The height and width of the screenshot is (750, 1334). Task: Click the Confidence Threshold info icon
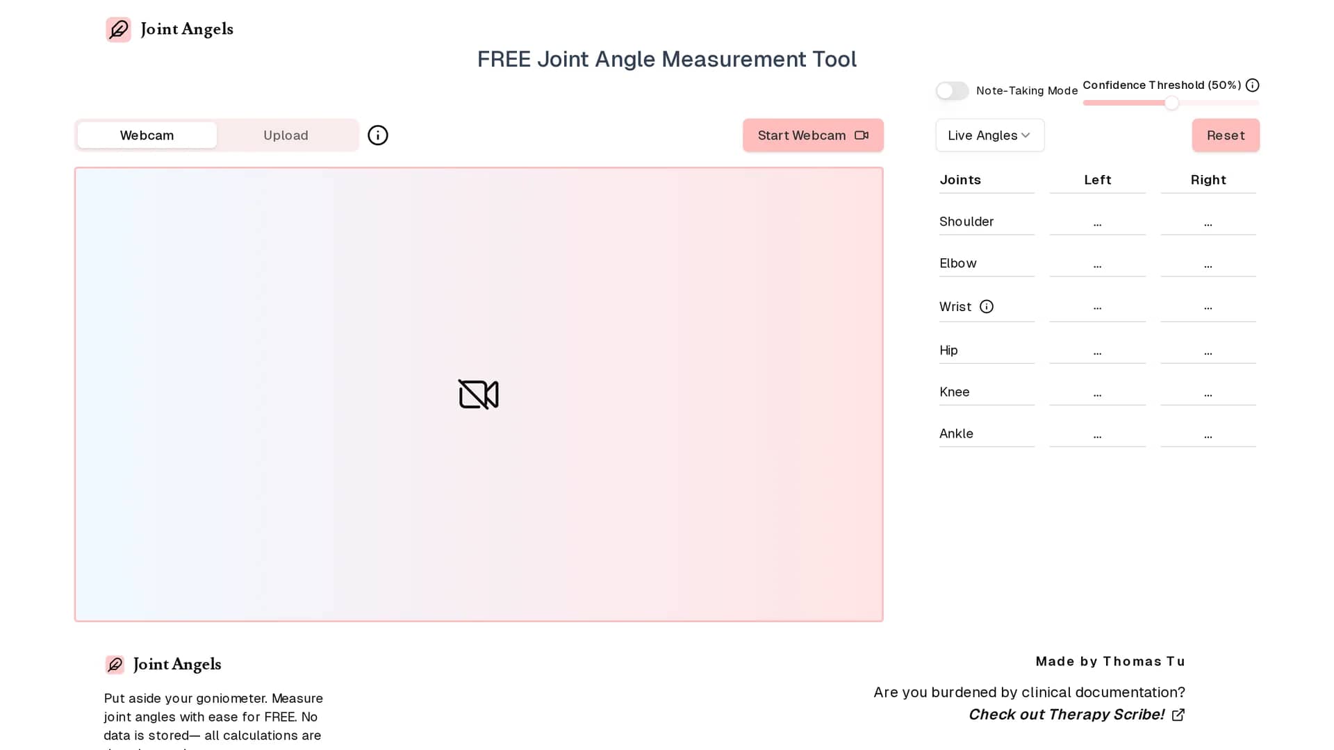pos(1252,85)
